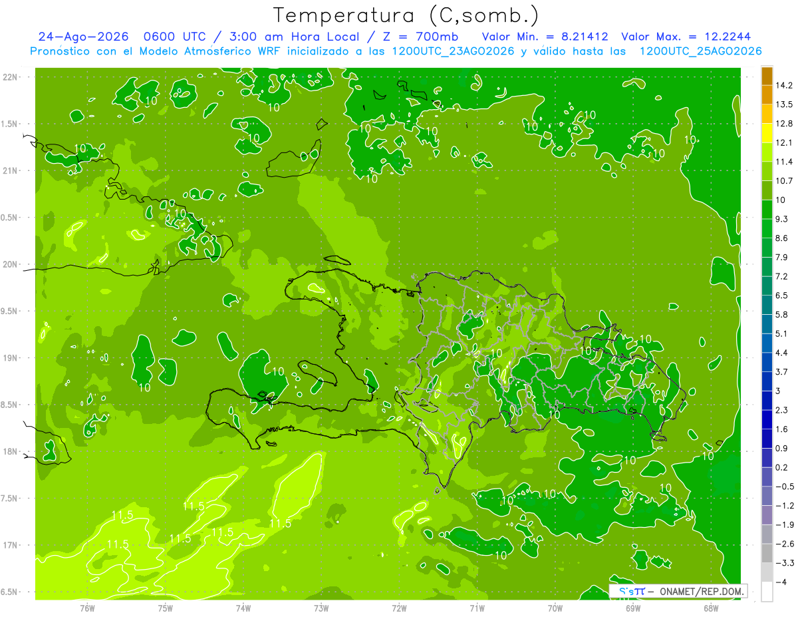Click 'Valor Min. = 8.21412' text
This screenshot has height=617, width=798.
[545, 37]
